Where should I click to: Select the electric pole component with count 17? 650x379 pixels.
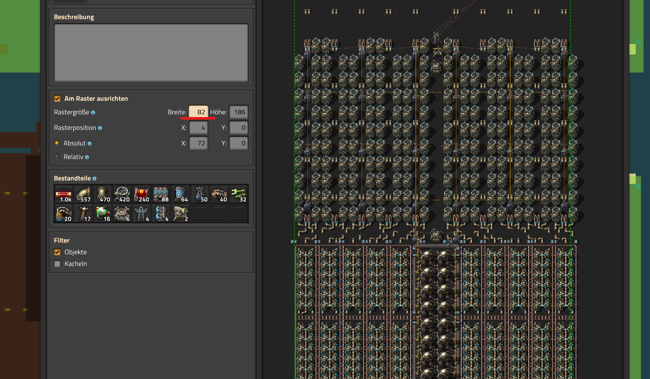pos(83,214)
